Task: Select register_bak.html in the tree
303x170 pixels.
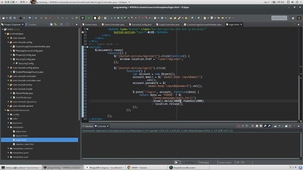Action: pyautogui.click(x=25, y=144)
